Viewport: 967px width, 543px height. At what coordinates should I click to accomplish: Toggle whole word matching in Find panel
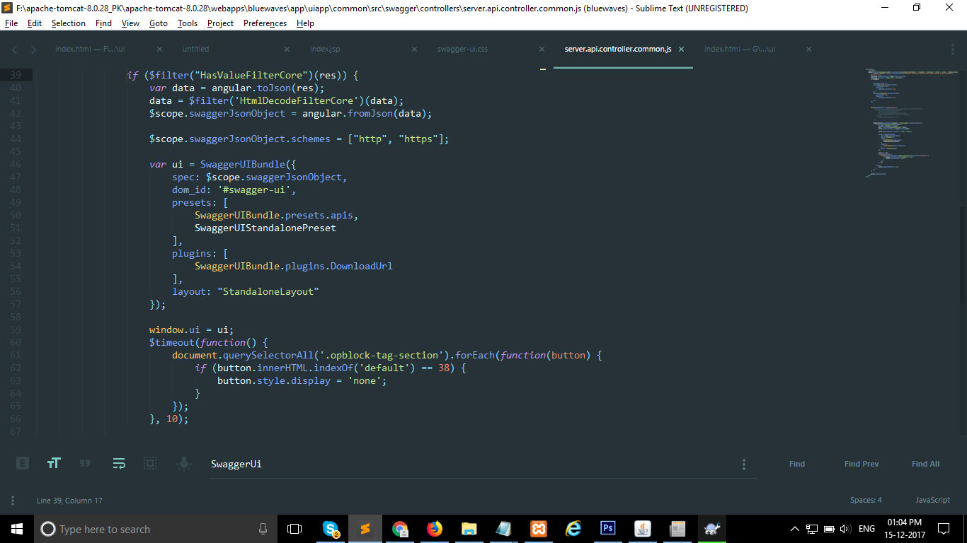[x=85, y=463]
